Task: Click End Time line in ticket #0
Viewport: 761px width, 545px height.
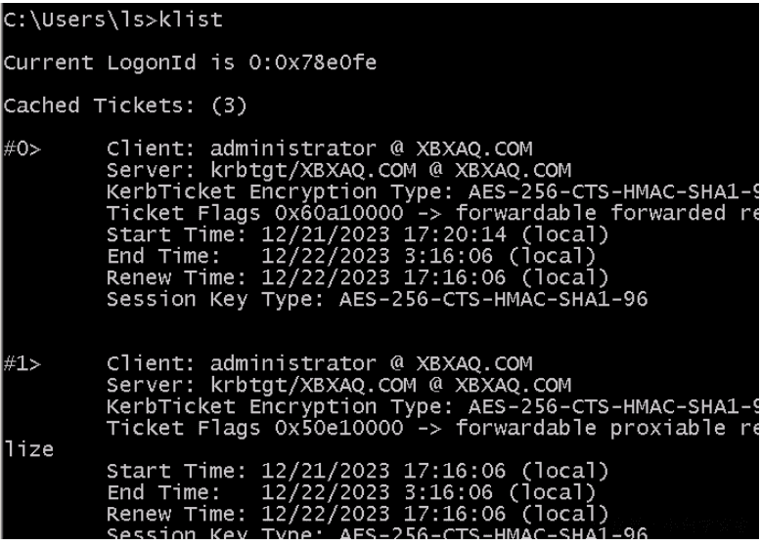Action: [x=351, y=256]
